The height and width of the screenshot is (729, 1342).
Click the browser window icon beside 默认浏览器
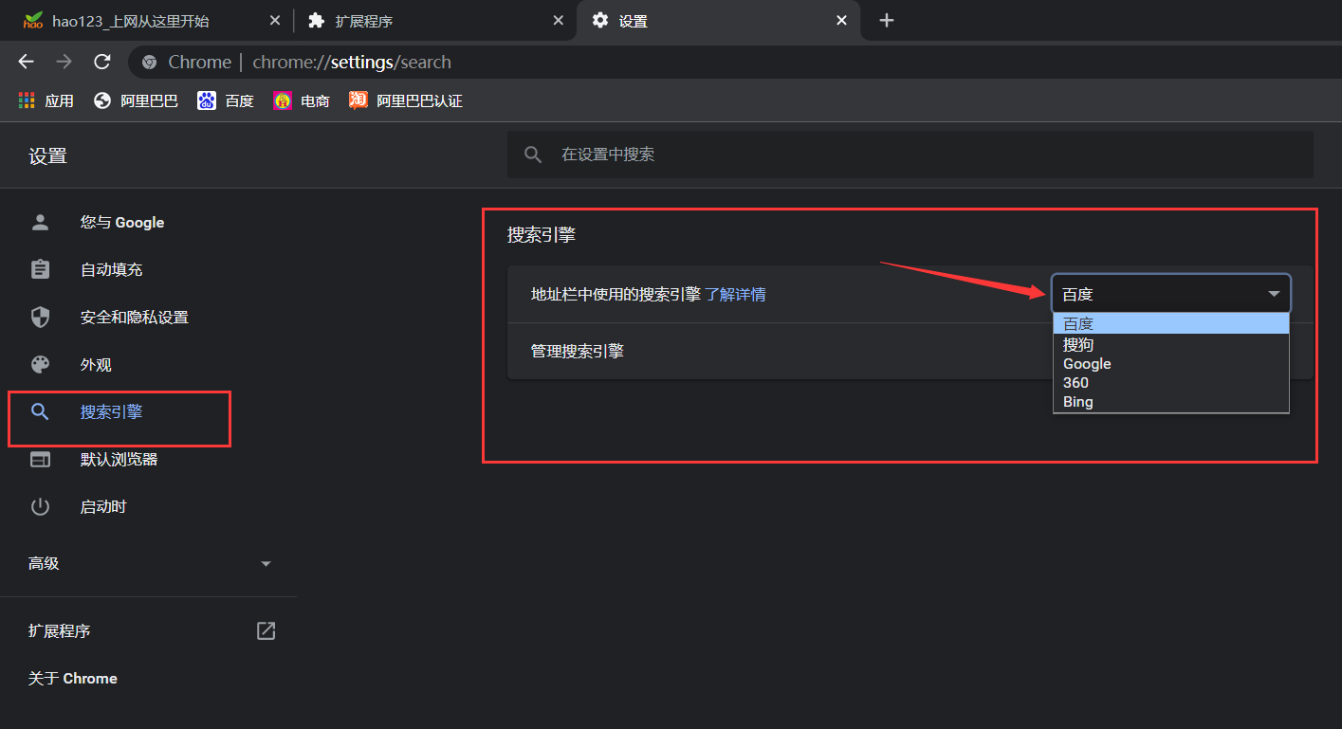pos(40,459)
